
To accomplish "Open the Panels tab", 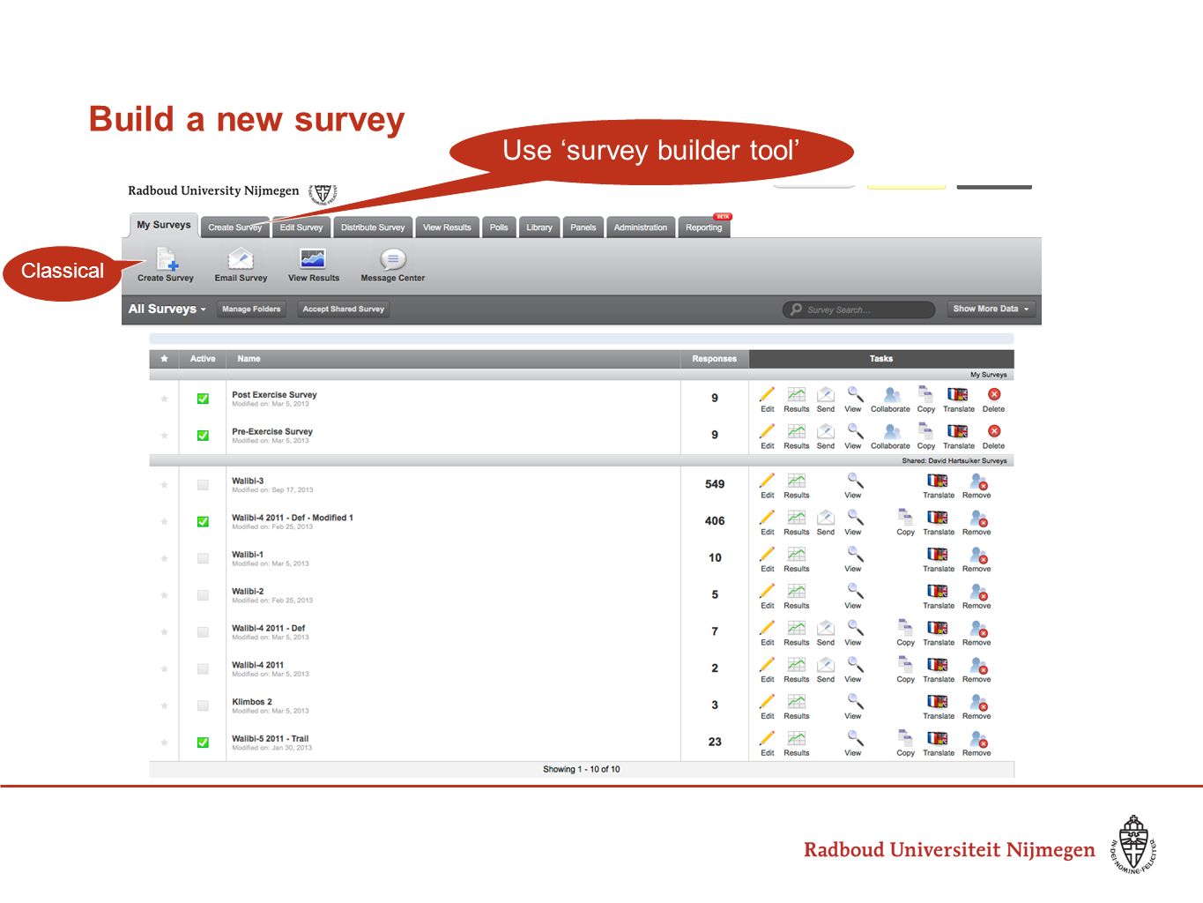I will click(583, 228).
